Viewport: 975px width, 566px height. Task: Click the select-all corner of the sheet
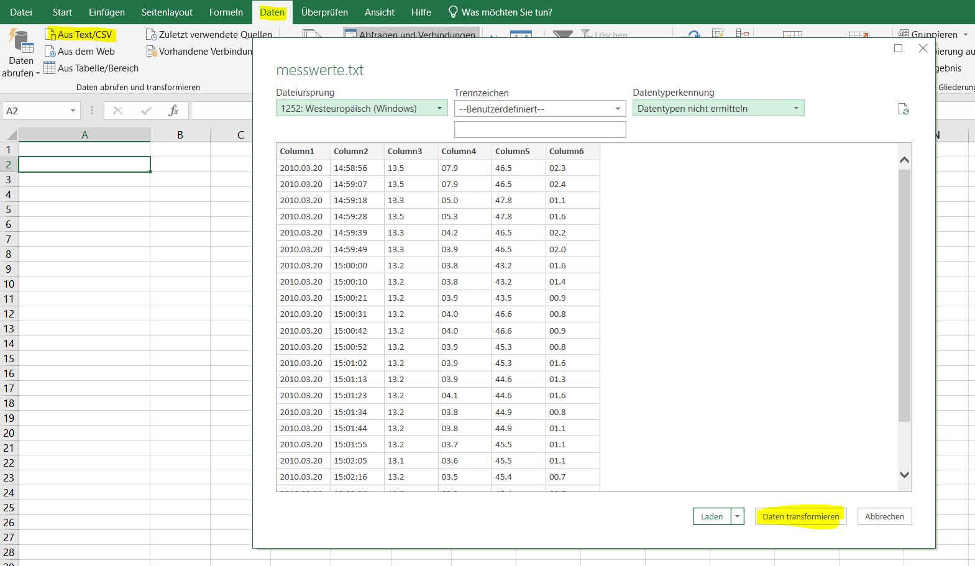10,134
